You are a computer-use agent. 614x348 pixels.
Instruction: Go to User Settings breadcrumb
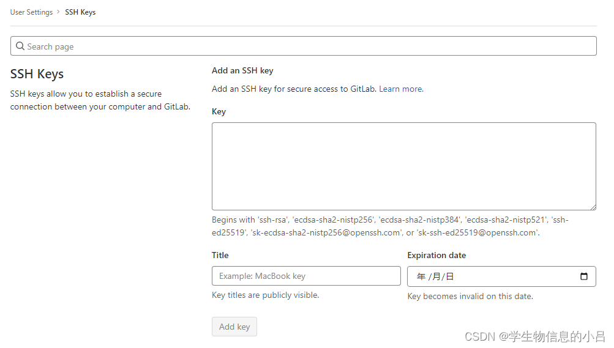pyautogui.click(x=31, y=12)
